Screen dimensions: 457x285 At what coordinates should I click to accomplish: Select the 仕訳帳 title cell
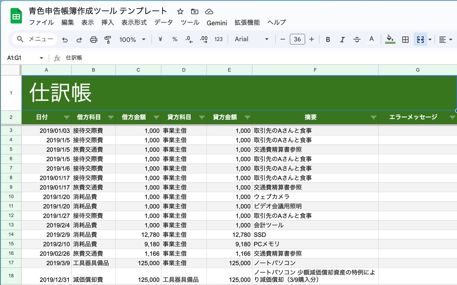coord(239,93)
